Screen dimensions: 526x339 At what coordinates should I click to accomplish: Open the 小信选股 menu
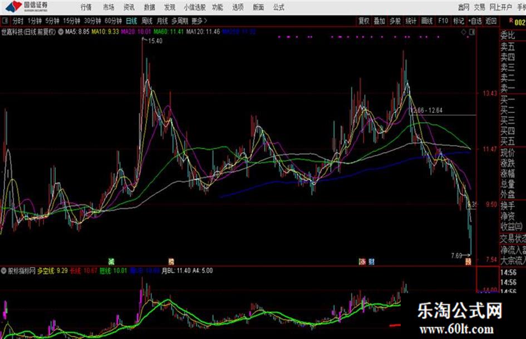click(x=195, y=7)
